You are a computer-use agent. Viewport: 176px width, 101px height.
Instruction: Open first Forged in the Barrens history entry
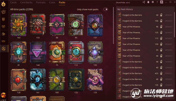coord(145,15)
